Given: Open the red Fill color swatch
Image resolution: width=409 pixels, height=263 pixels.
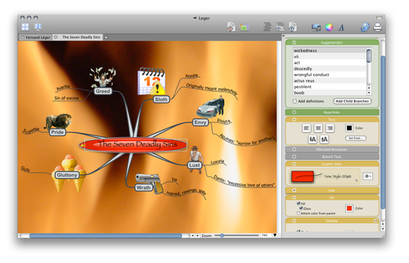Looking at the screenshot, I should (349, 208).
